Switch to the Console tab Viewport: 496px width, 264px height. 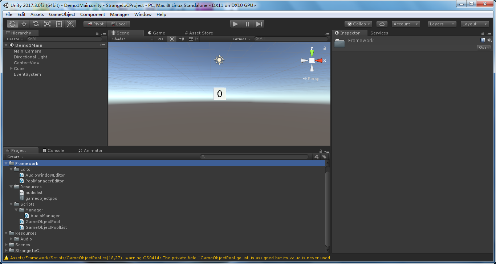click(x=53, y=150)
